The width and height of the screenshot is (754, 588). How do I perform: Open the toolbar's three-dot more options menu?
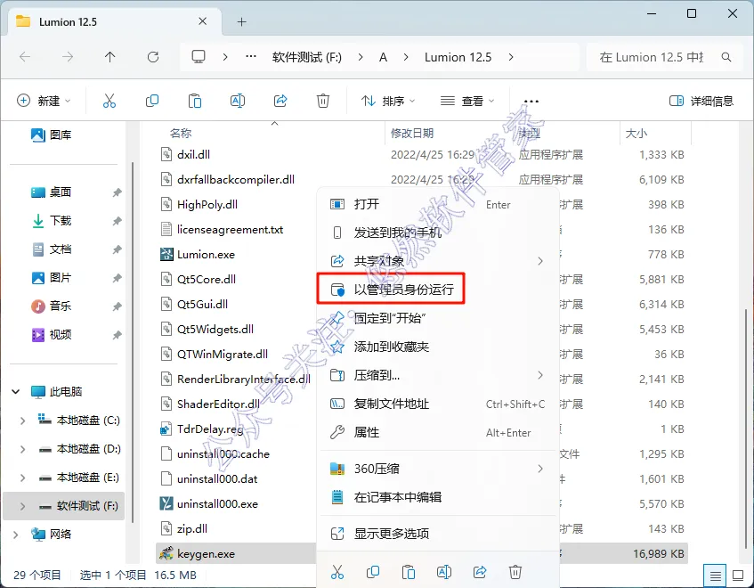[531, 102]
